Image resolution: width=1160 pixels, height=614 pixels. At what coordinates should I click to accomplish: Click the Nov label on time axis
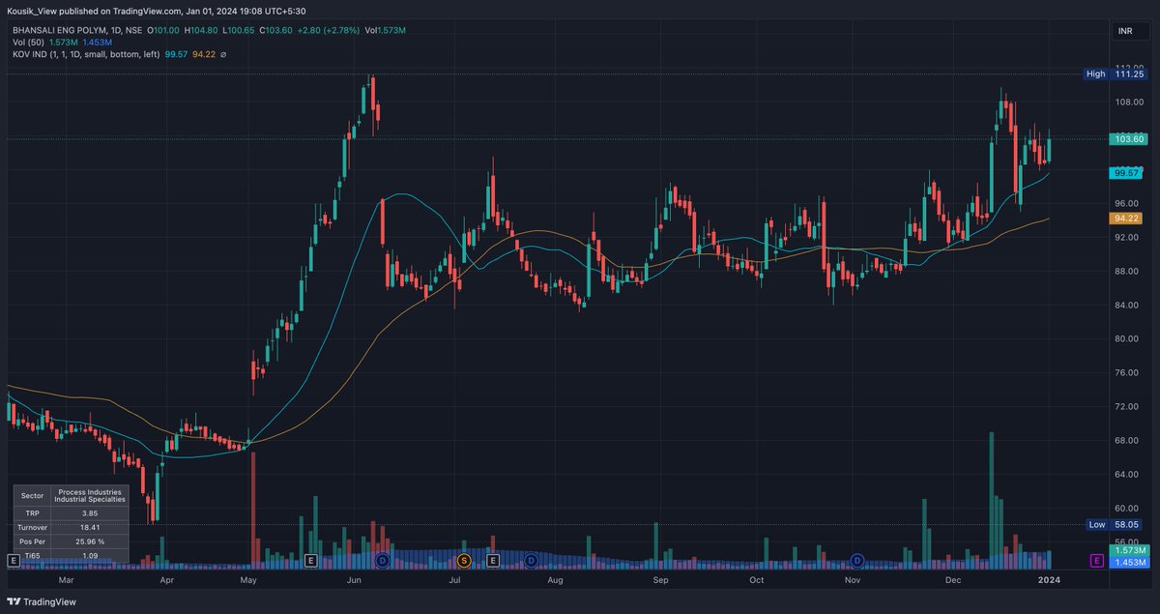852,580
